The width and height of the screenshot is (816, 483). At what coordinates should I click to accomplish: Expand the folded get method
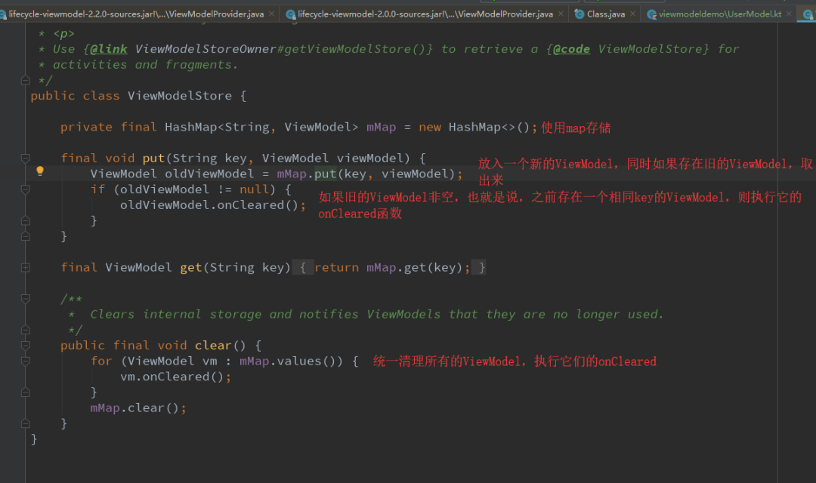coord(25,267)
